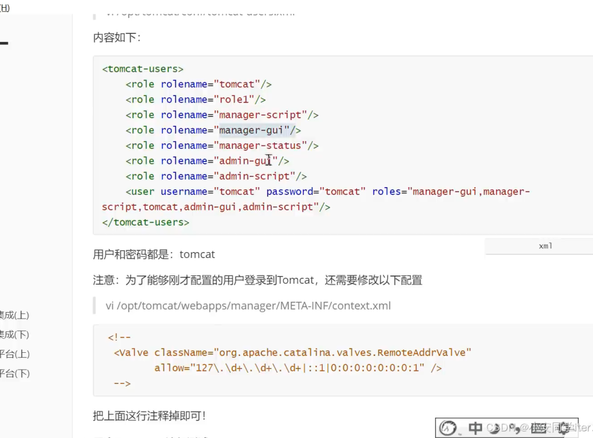Screen dimensions: 593x438
Task: Click the admin-script rolename line
Action: coord(216,176)
